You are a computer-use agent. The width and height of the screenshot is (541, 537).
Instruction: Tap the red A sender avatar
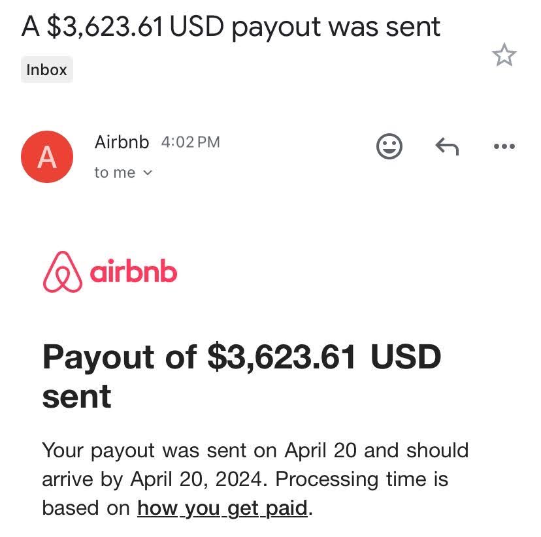coord(47,157)
